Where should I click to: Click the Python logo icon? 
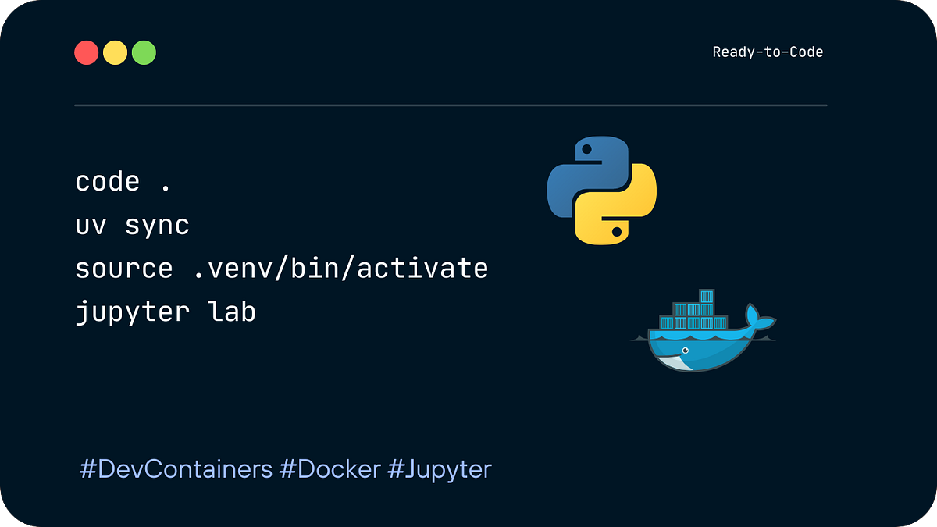tap(600, 191)
